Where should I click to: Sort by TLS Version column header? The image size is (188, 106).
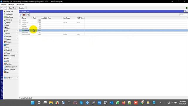coord(80,18)
